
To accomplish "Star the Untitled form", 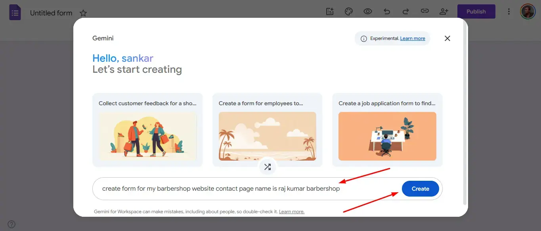I will click(83, 13).
